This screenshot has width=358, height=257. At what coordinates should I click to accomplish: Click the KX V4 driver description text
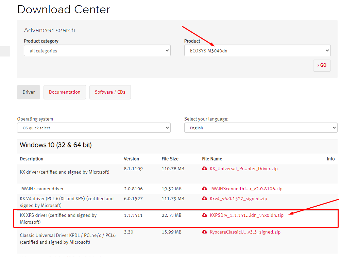point(67,202)
